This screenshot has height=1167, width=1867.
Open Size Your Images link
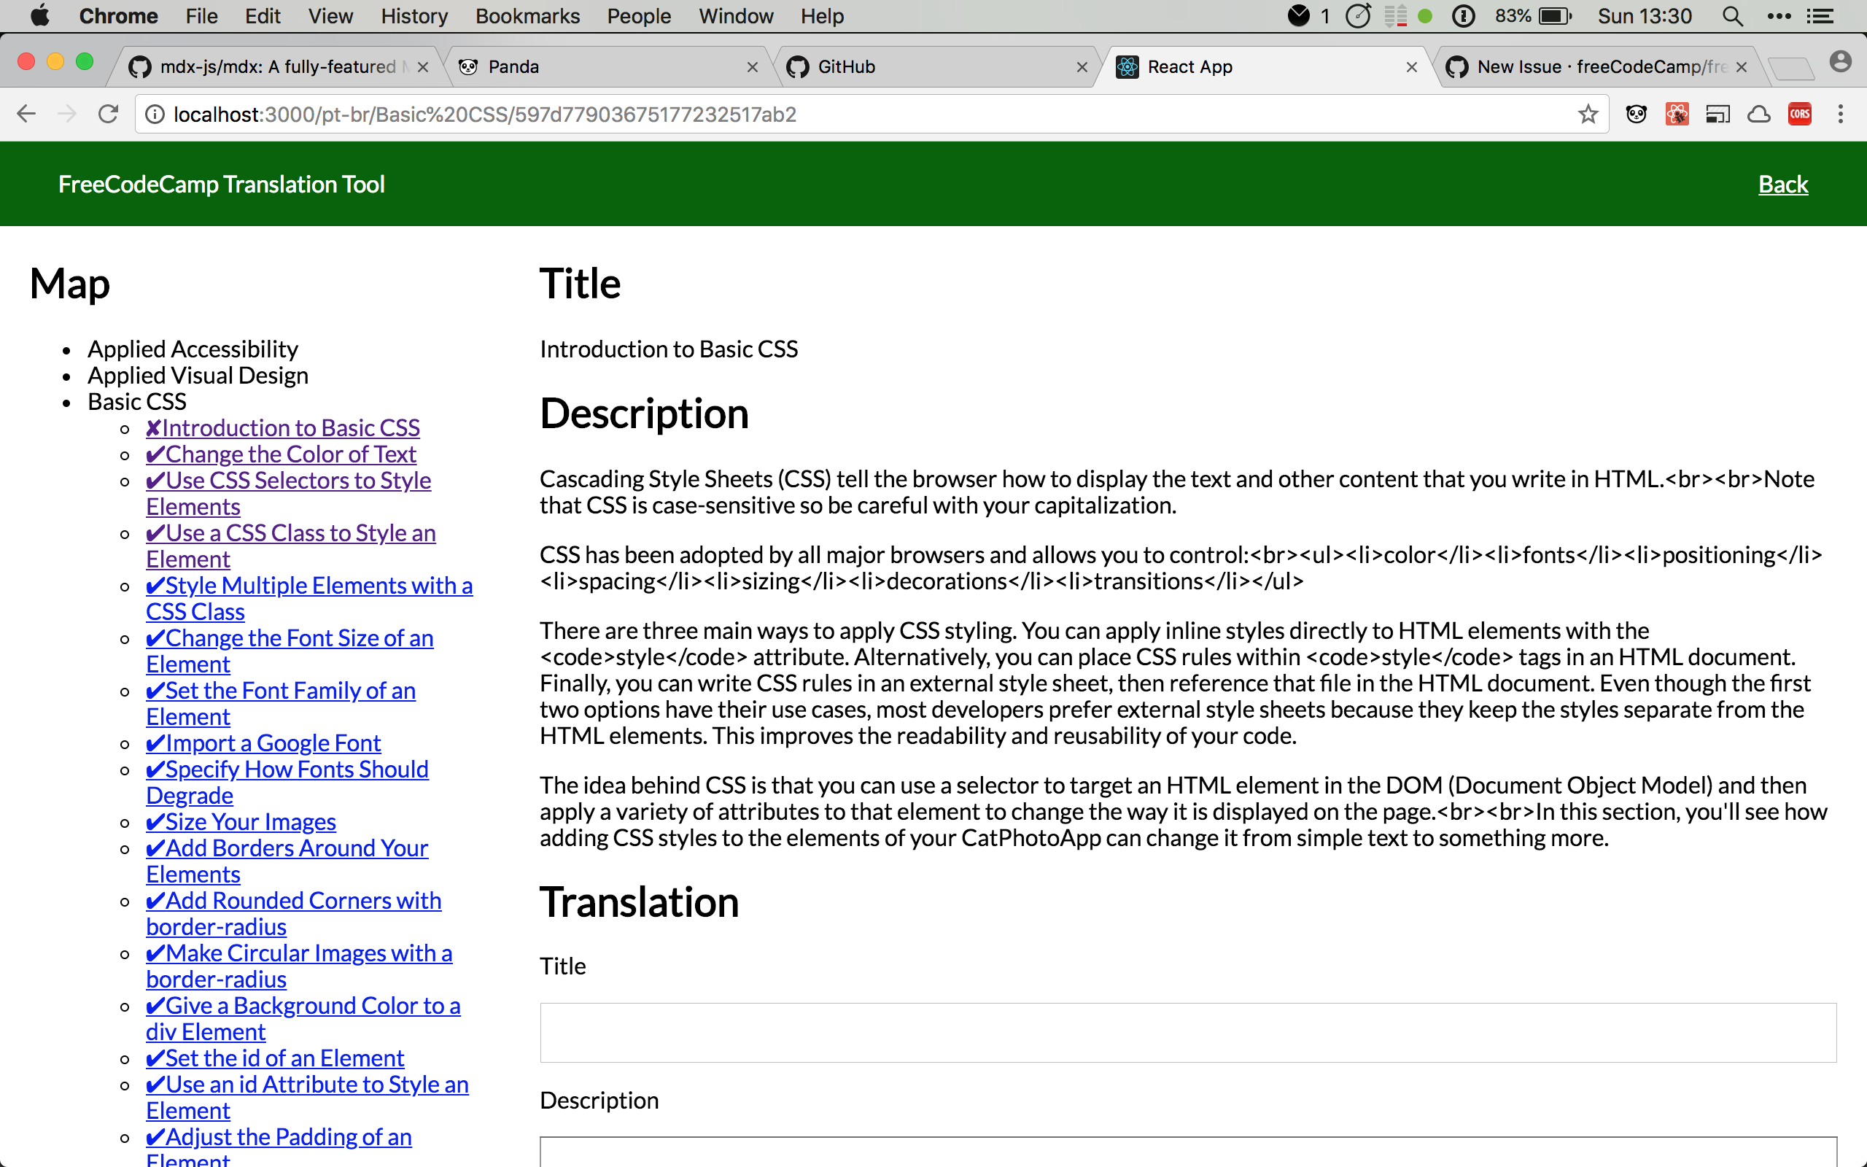click(x=241, y=821)
